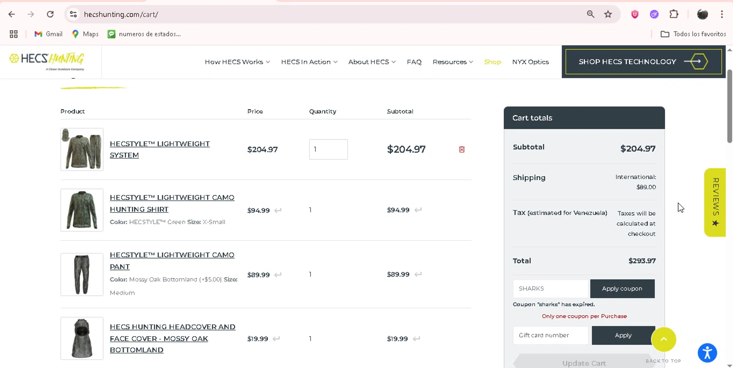This screenshot has height=368, width=733.
Task: Open the Chrome three-dot menu
Action: 722,14
